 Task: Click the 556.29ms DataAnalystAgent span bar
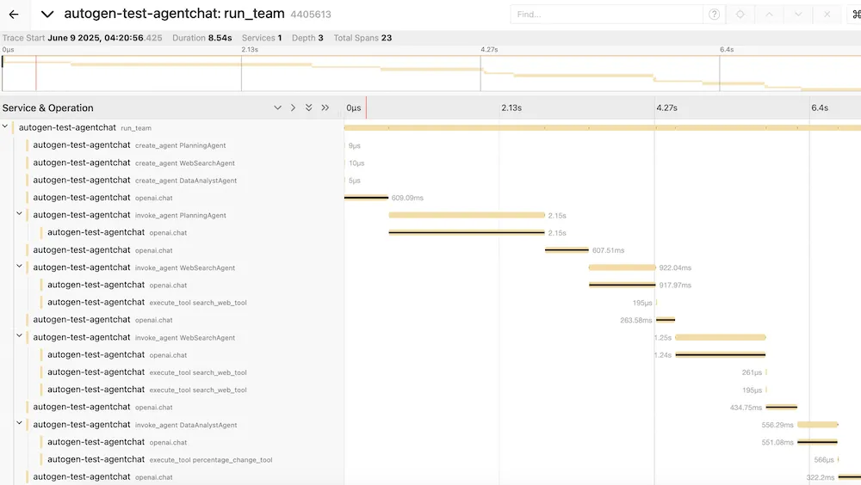pos(818,425)
